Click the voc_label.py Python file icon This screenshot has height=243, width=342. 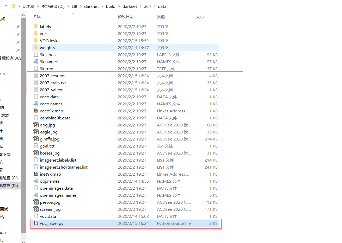point(36,223)
